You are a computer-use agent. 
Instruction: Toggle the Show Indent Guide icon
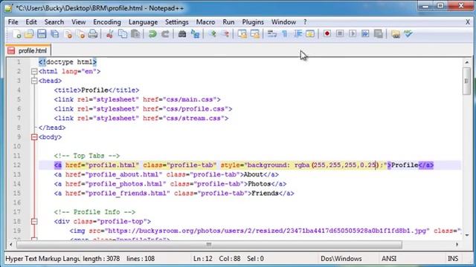click(297, 34)
